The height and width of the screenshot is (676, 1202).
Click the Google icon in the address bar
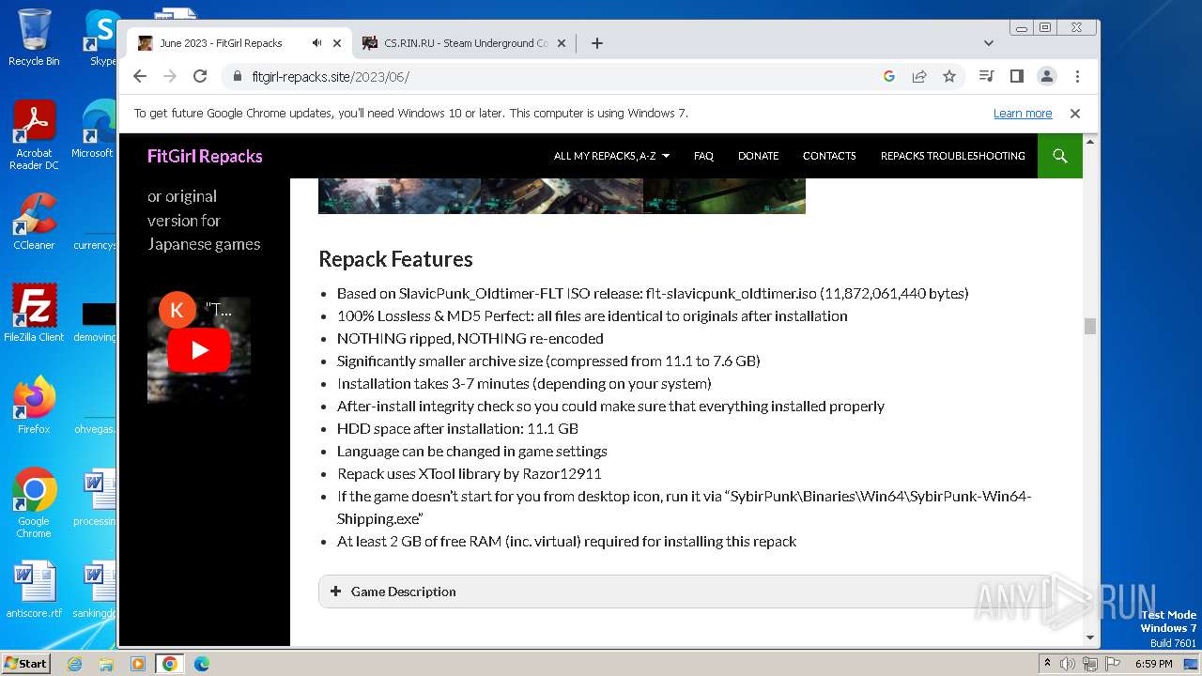pyautogui.click(x=889, y=76)
